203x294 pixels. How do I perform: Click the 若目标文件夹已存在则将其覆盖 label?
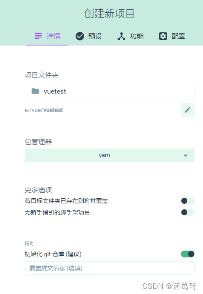tap(66, 201)
